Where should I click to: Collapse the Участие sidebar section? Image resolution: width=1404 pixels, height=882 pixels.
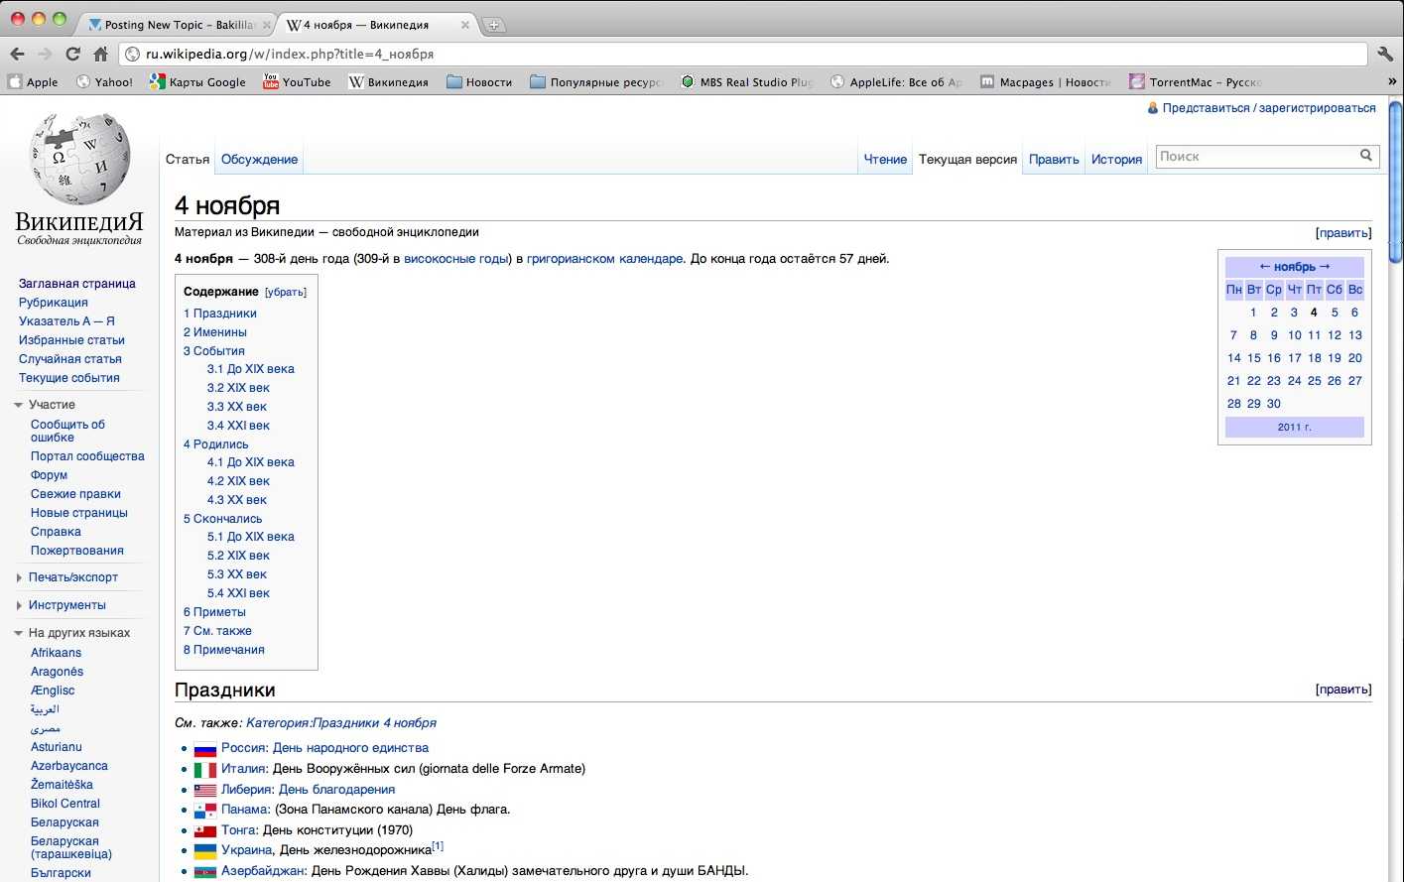[x=19, y=405]
